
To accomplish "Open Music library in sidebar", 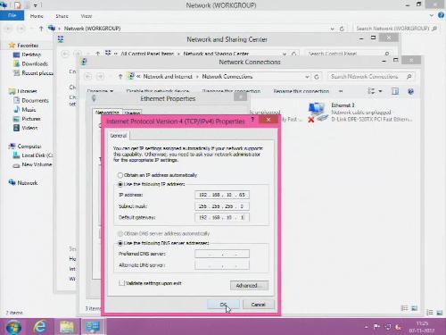I will 29,110.
